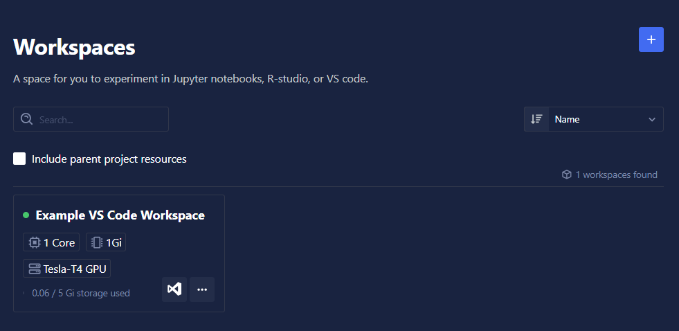Click the Workspaces page heading
The image size is (679, 331).
click(x=75, y=47)
